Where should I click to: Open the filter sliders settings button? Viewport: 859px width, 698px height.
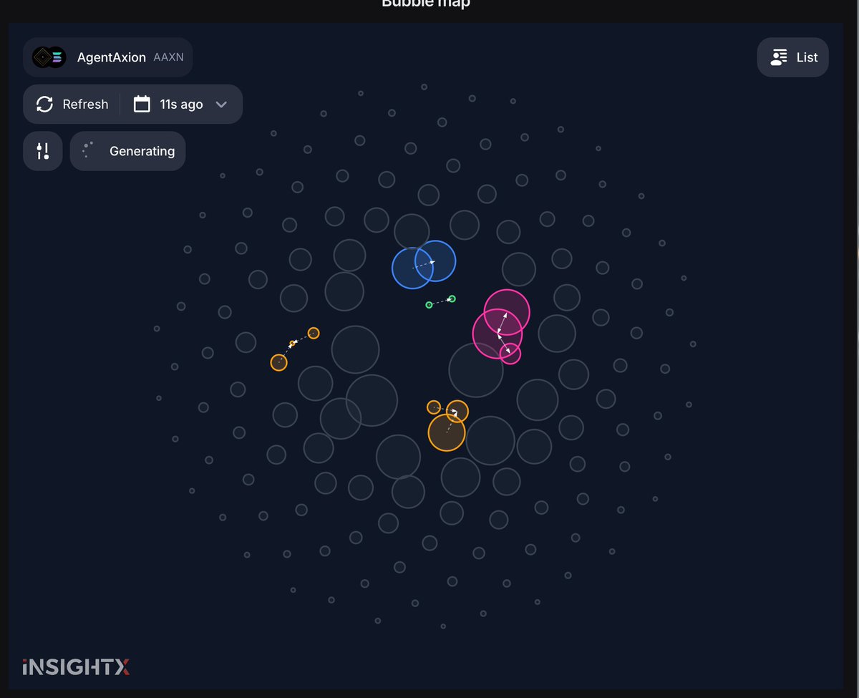43,151
